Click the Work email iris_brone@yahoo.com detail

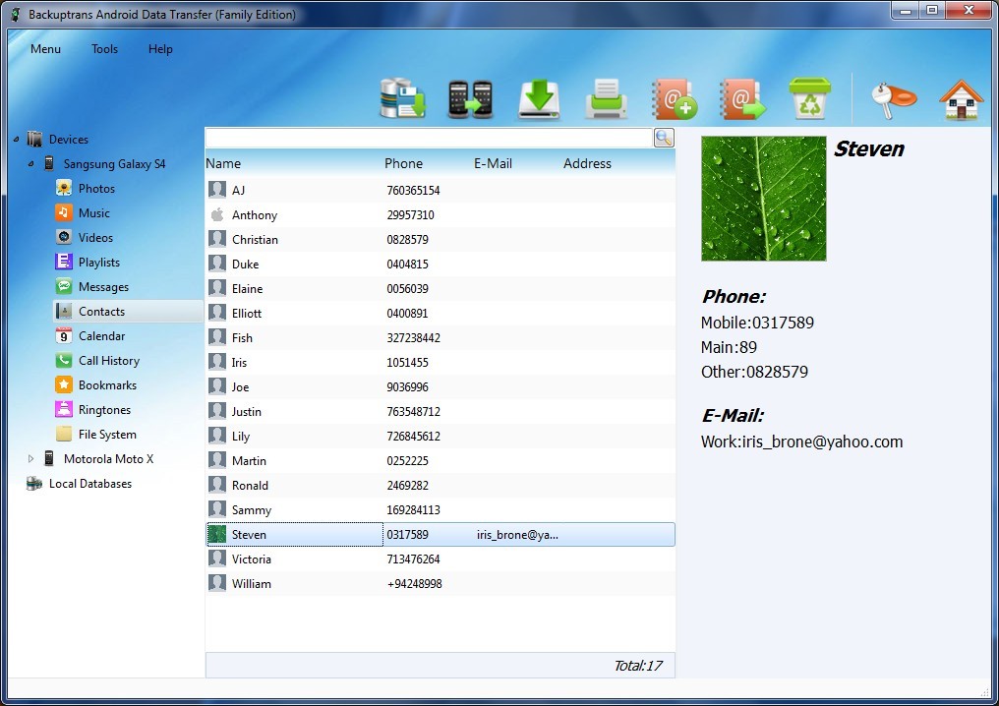click(801, 441)
